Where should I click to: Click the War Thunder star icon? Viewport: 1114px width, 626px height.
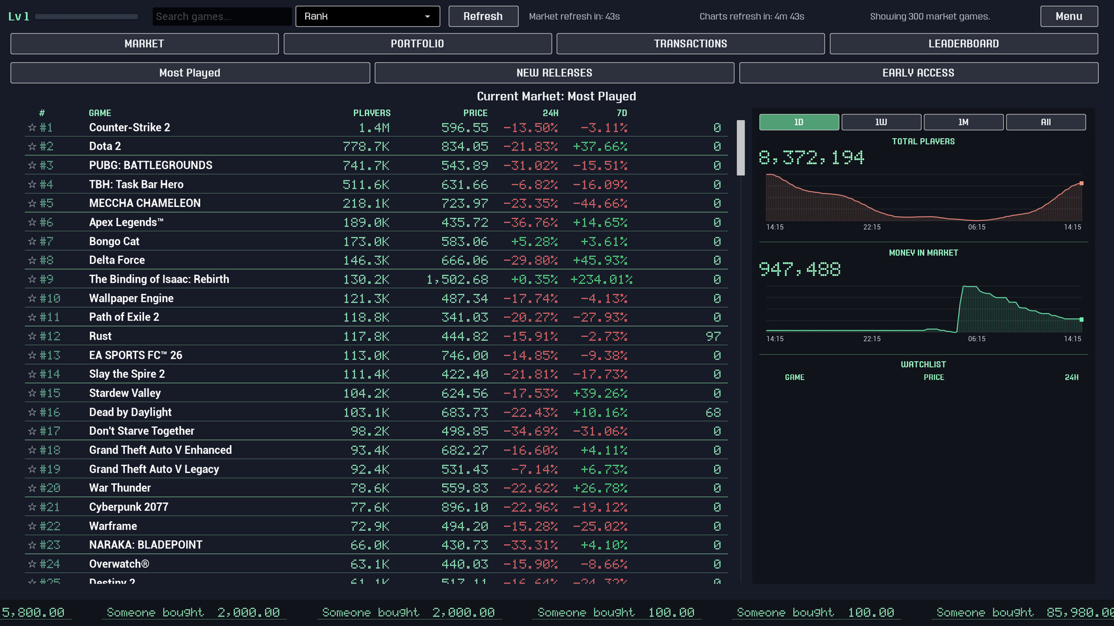coord(32,488)
